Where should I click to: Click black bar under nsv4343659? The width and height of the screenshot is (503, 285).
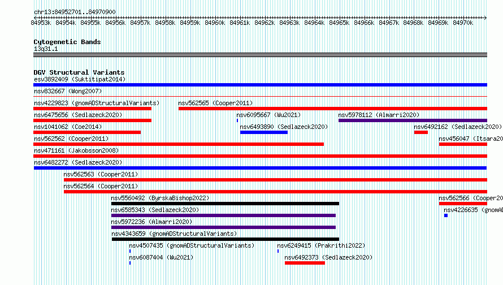[x=226, y=239]
